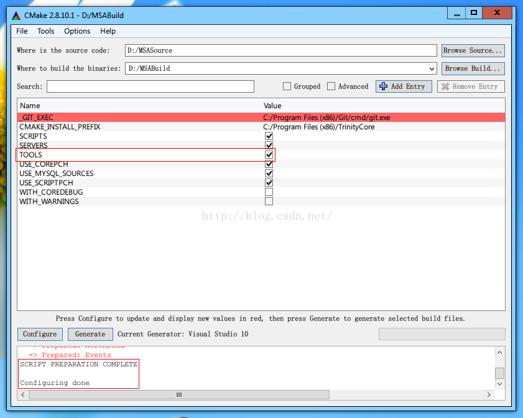The image size is (523, 418).
Task: Click the Generate button
Action: pos(90,334)
